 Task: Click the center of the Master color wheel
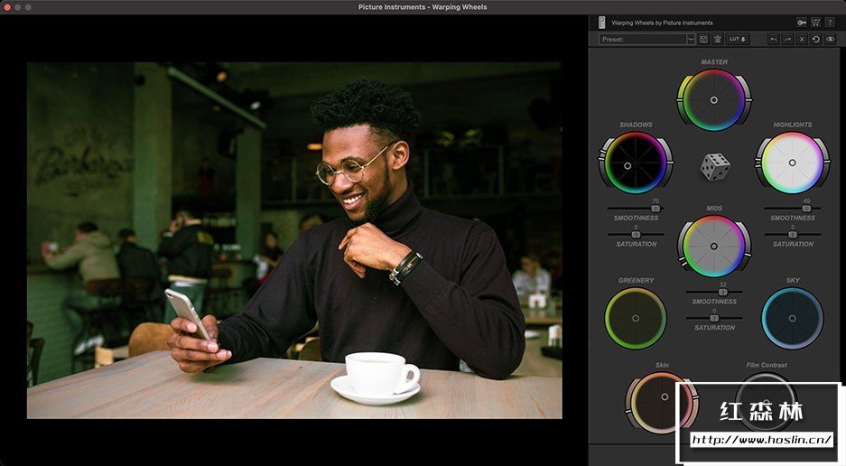[714, 99]
